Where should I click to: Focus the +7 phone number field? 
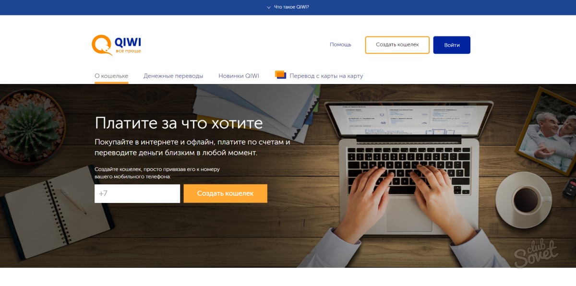(137, 193)
